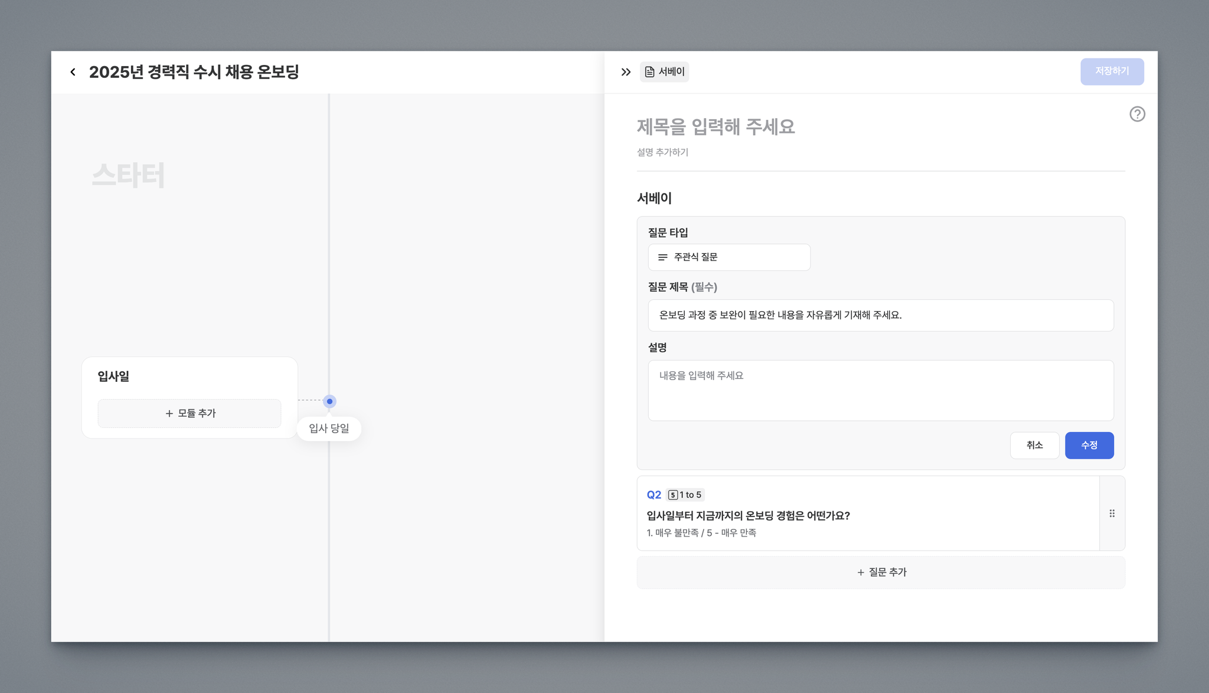Viewport: 1209px width, 693px height.
Task: Click the 취소 cancel button
Action: tap(1034, 445)
